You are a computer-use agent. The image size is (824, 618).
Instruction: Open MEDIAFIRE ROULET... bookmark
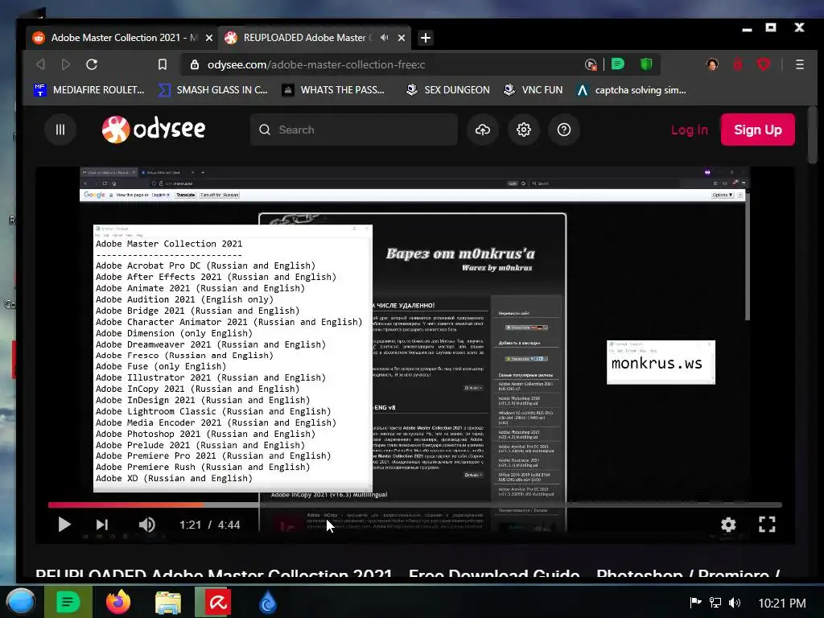pos(89,90)
